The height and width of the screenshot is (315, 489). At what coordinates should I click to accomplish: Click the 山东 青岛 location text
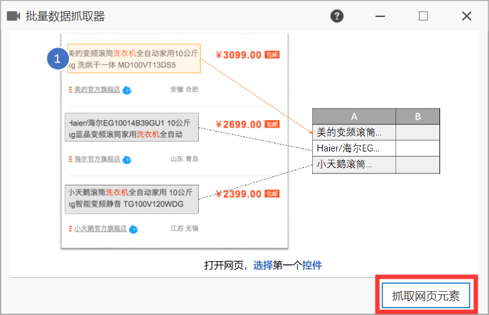(184, 159)
